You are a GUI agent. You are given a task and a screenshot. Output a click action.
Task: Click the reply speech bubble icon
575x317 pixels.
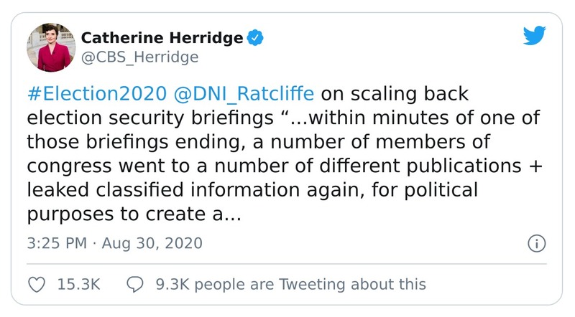click(135, 284)
